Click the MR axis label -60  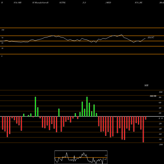click(160, 134)
